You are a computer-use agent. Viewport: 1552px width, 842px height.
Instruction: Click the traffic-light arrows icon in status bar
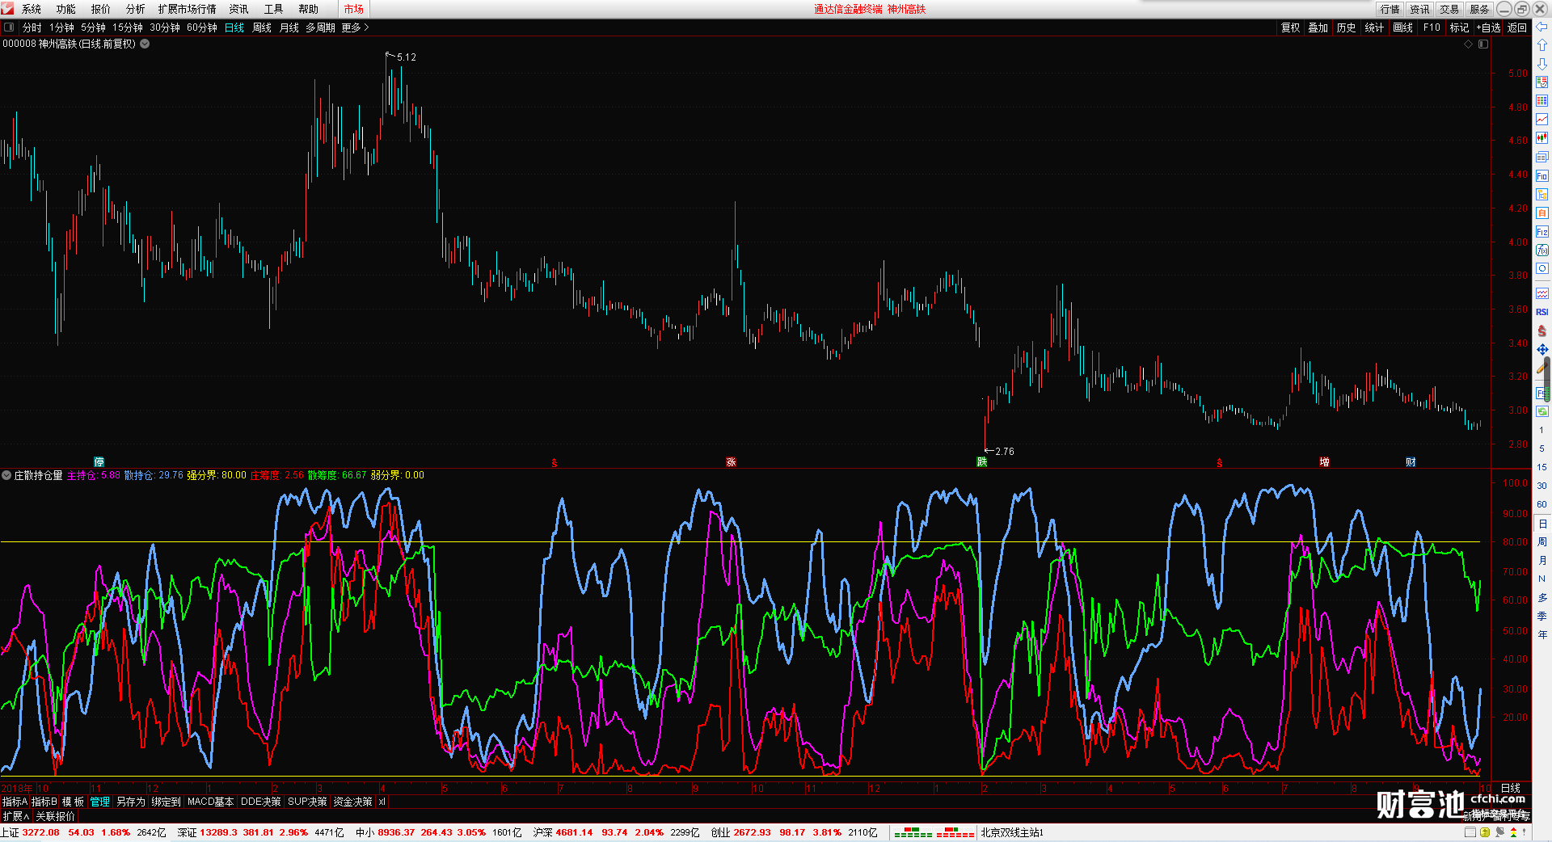pyautogui.click(x=1513, y=832)
